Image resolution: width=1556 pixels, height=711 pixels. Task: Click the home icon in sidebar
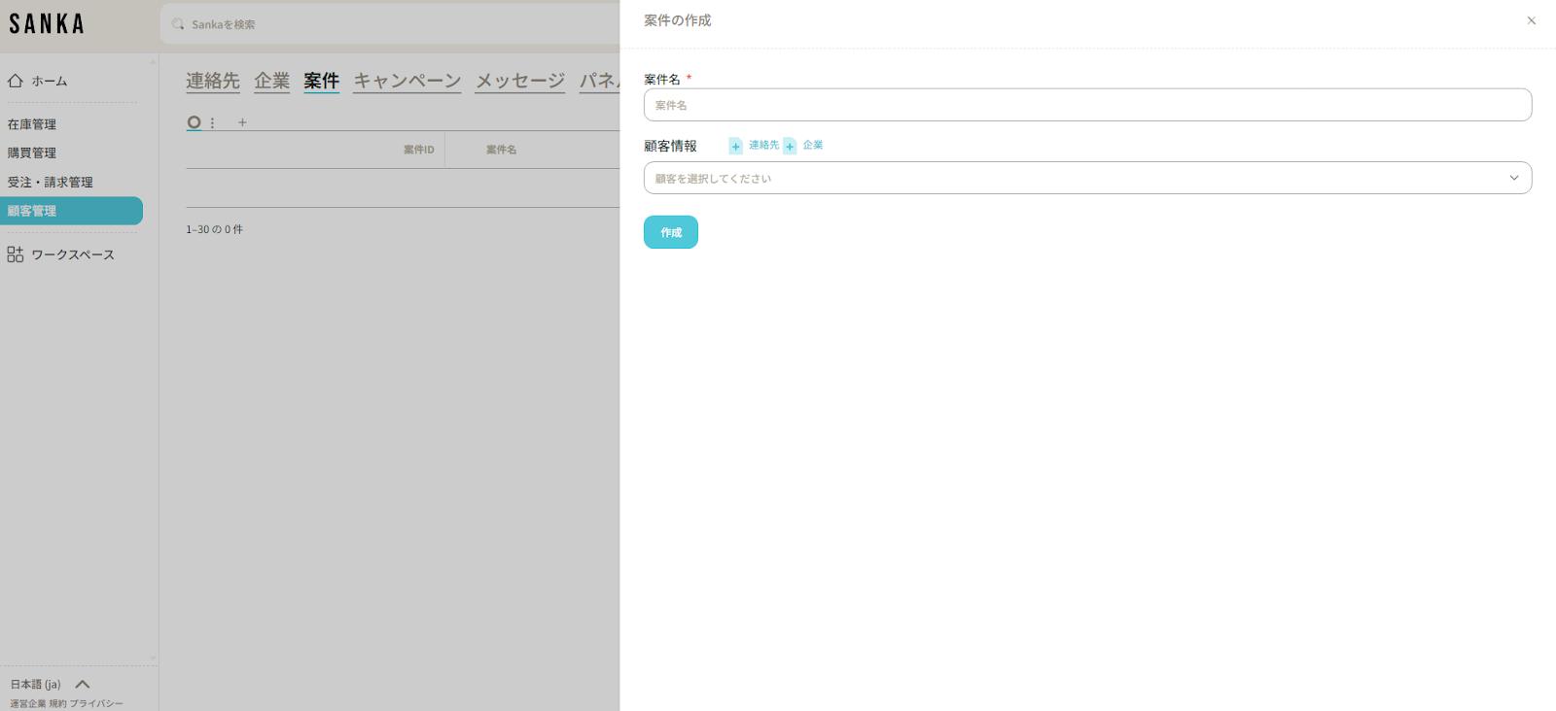click(x=16, y=81)
